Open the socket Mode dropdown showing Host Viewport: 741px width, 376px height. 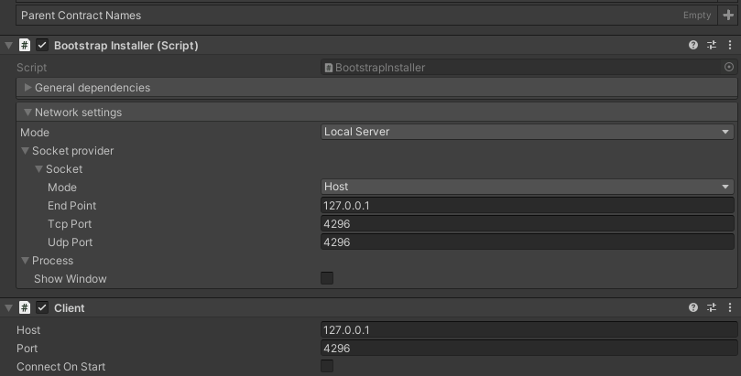(528, 187)
